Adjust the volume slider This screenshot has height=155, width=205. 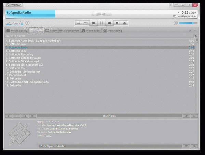pyautogui.click(x=188, y=23)
